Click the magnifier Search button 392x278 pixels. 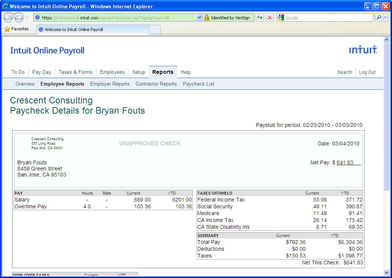[379, 17]
